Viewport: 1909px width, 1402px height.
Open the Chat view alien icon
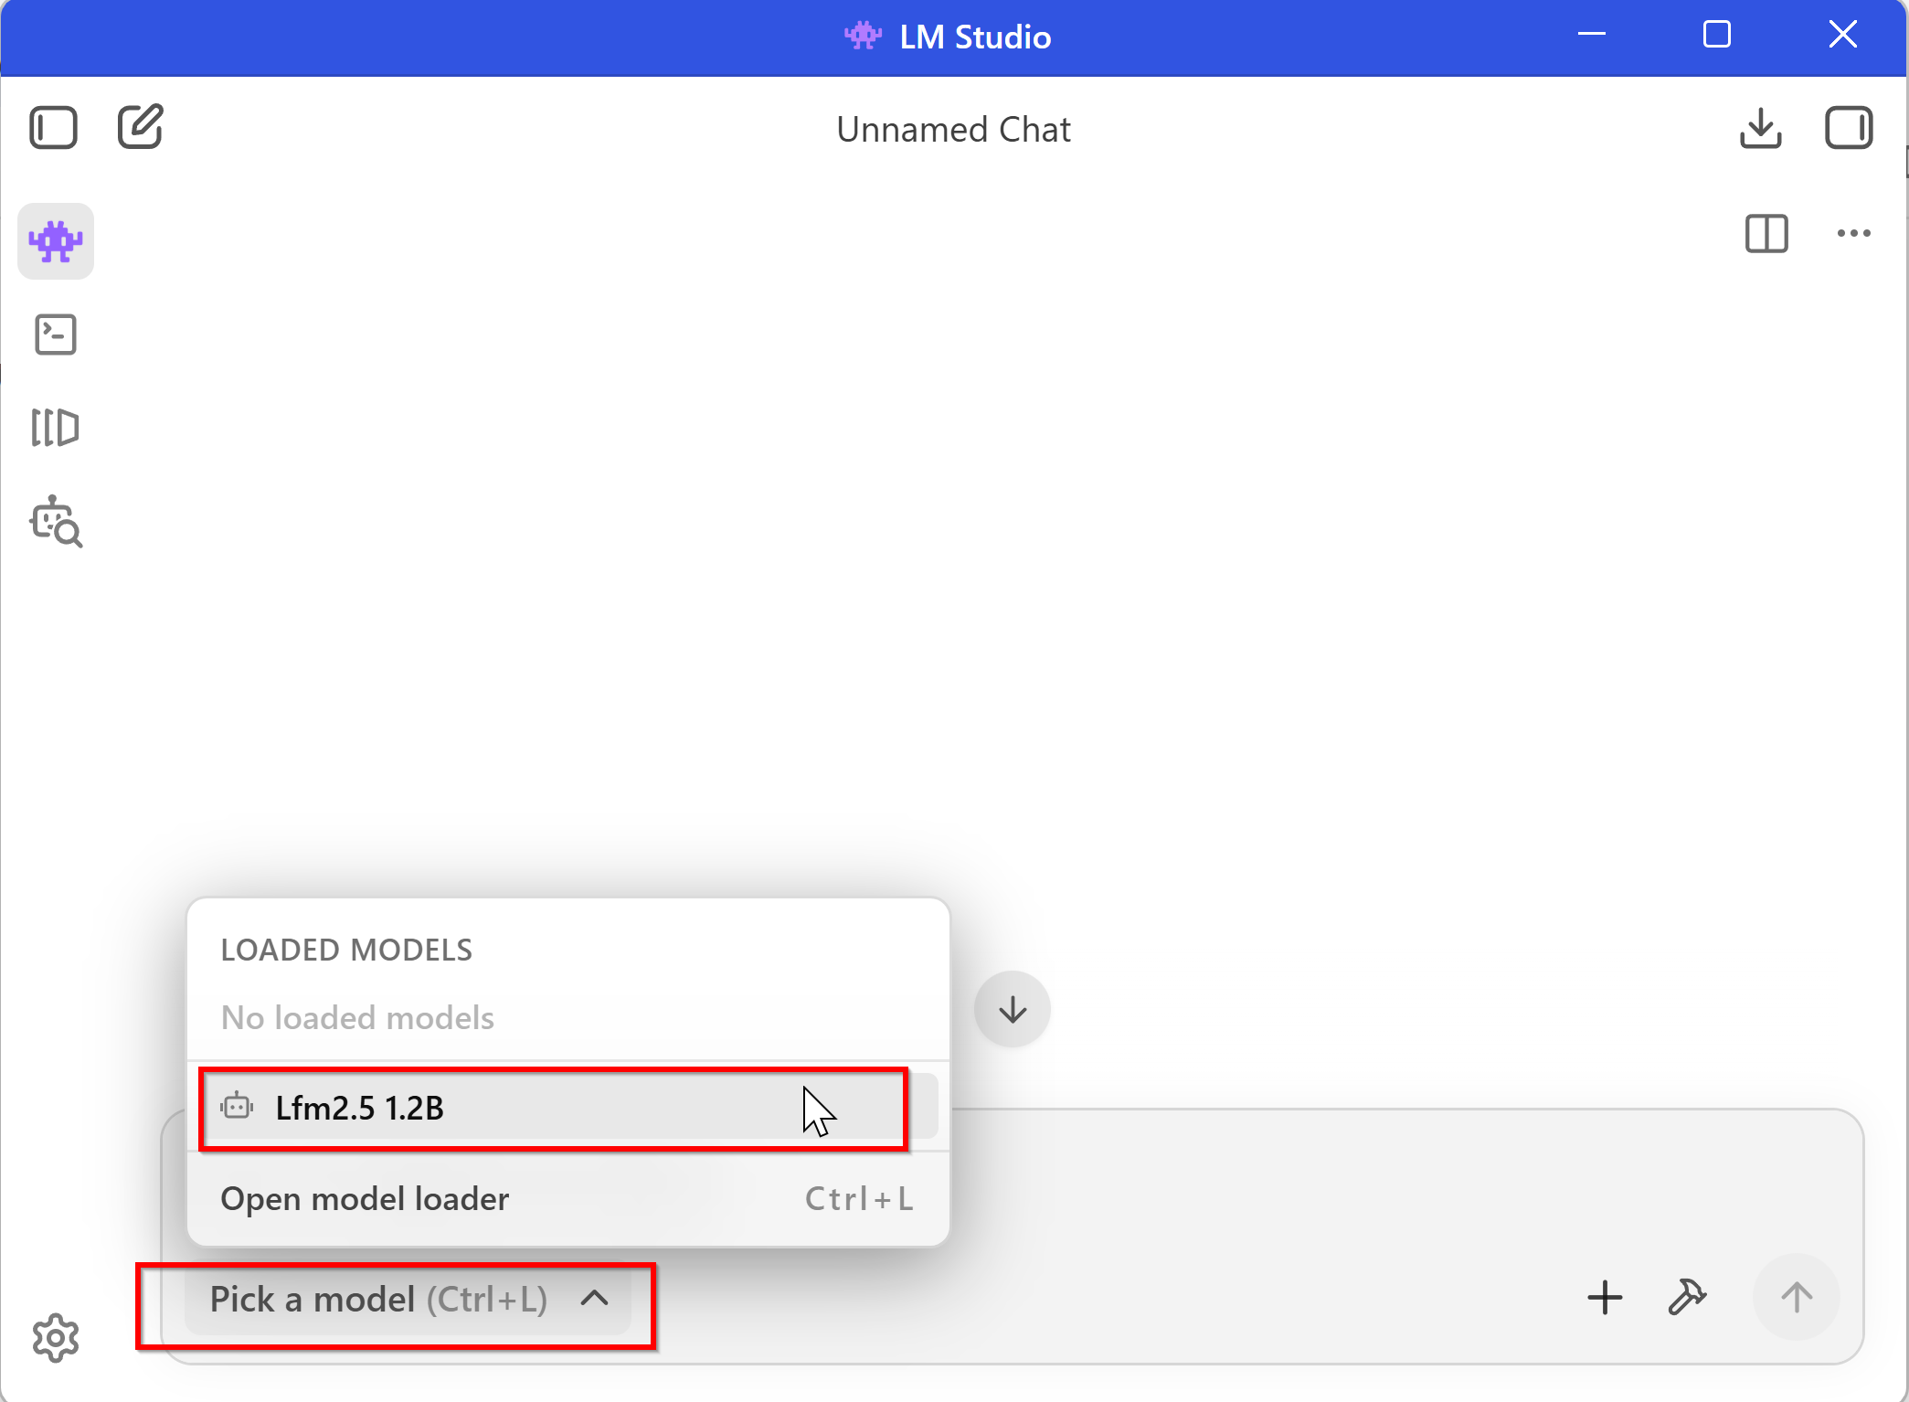[x=56, y=241]
